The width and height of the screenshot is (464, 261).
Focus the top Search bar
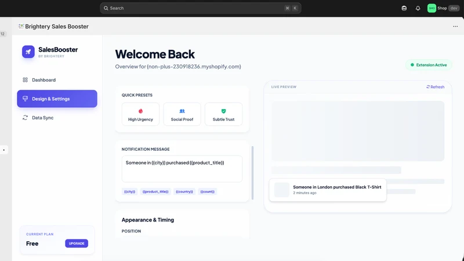(x=200, y=8)
